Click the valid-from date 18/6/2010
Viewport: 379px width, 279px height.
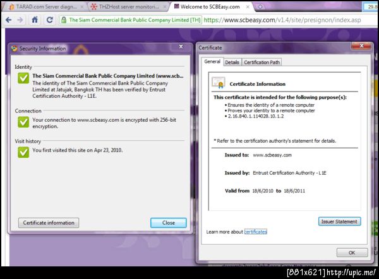click(x=263, y=191)
